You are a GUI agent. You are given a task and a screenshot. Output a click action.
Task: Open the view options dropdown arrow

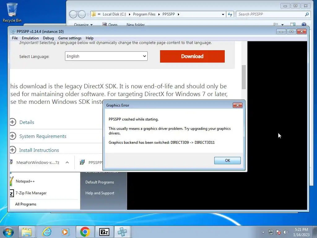pyautogui.click(x=282, y=25)
